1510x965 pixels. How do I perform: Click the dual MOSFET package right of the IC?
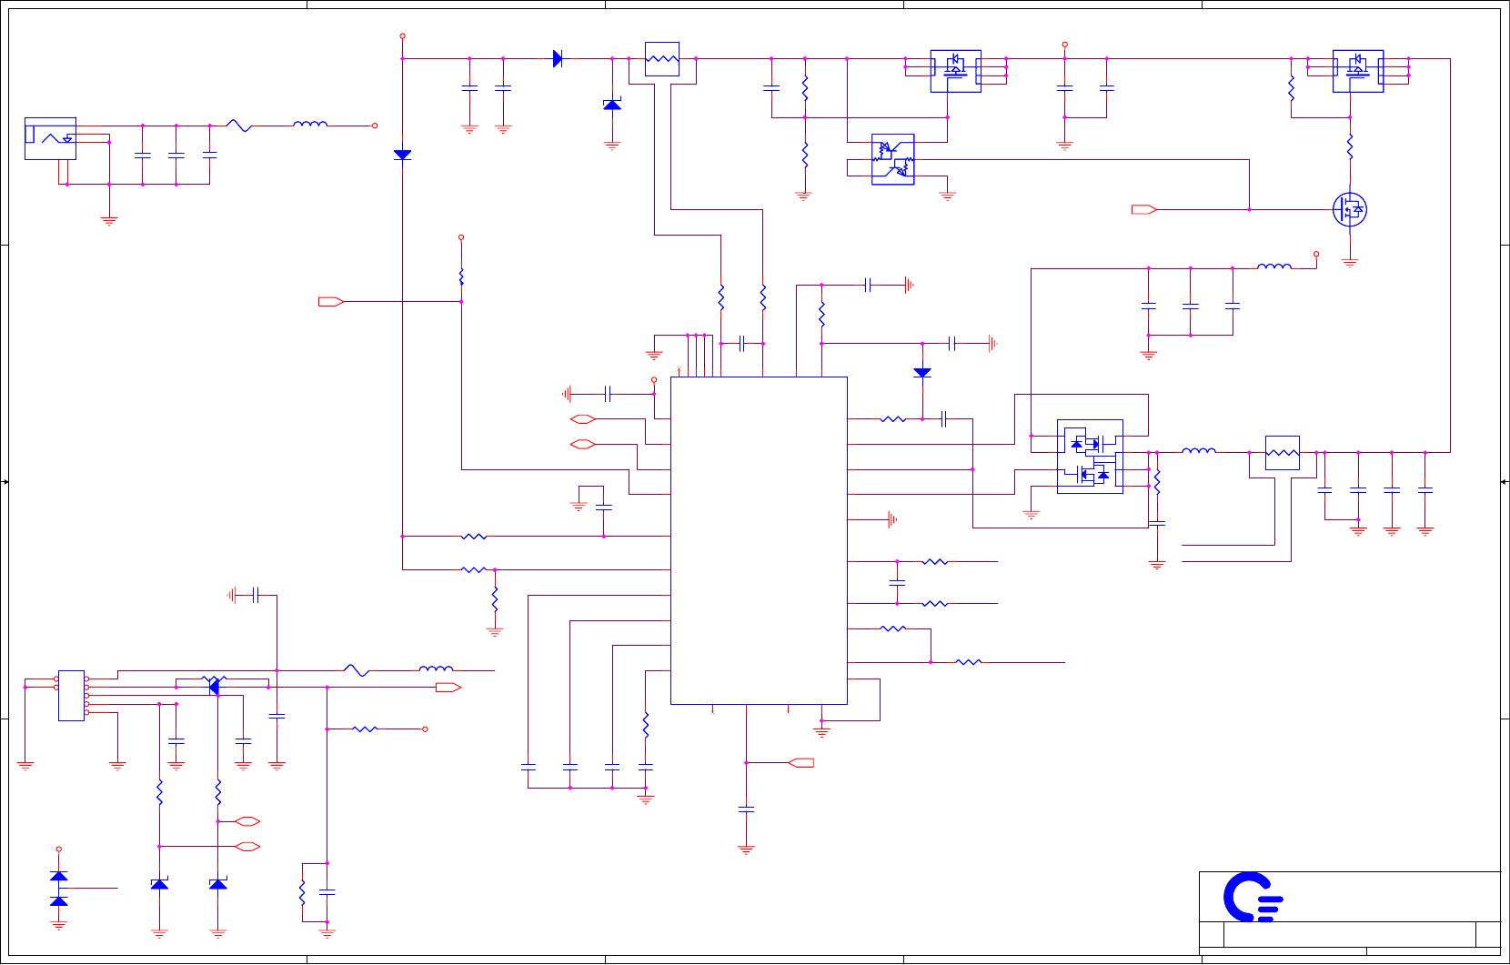click(x=1090, y=457)
